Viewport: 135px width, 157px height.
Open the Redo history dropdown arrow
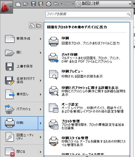pos(73,4)
